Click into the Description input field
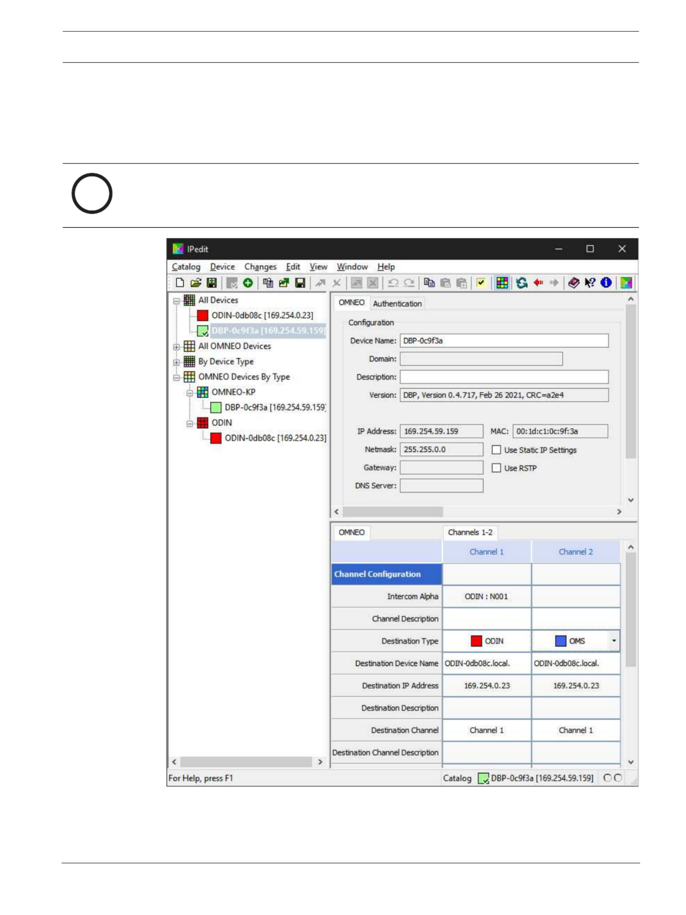686x915 pixels. coord(504,377)
